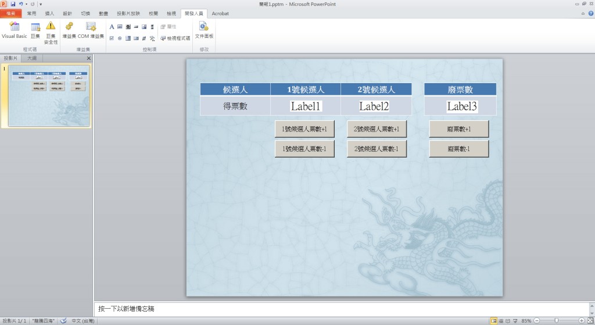
Task: Click the 得票數 table cell
Action: tap(235, 106)
